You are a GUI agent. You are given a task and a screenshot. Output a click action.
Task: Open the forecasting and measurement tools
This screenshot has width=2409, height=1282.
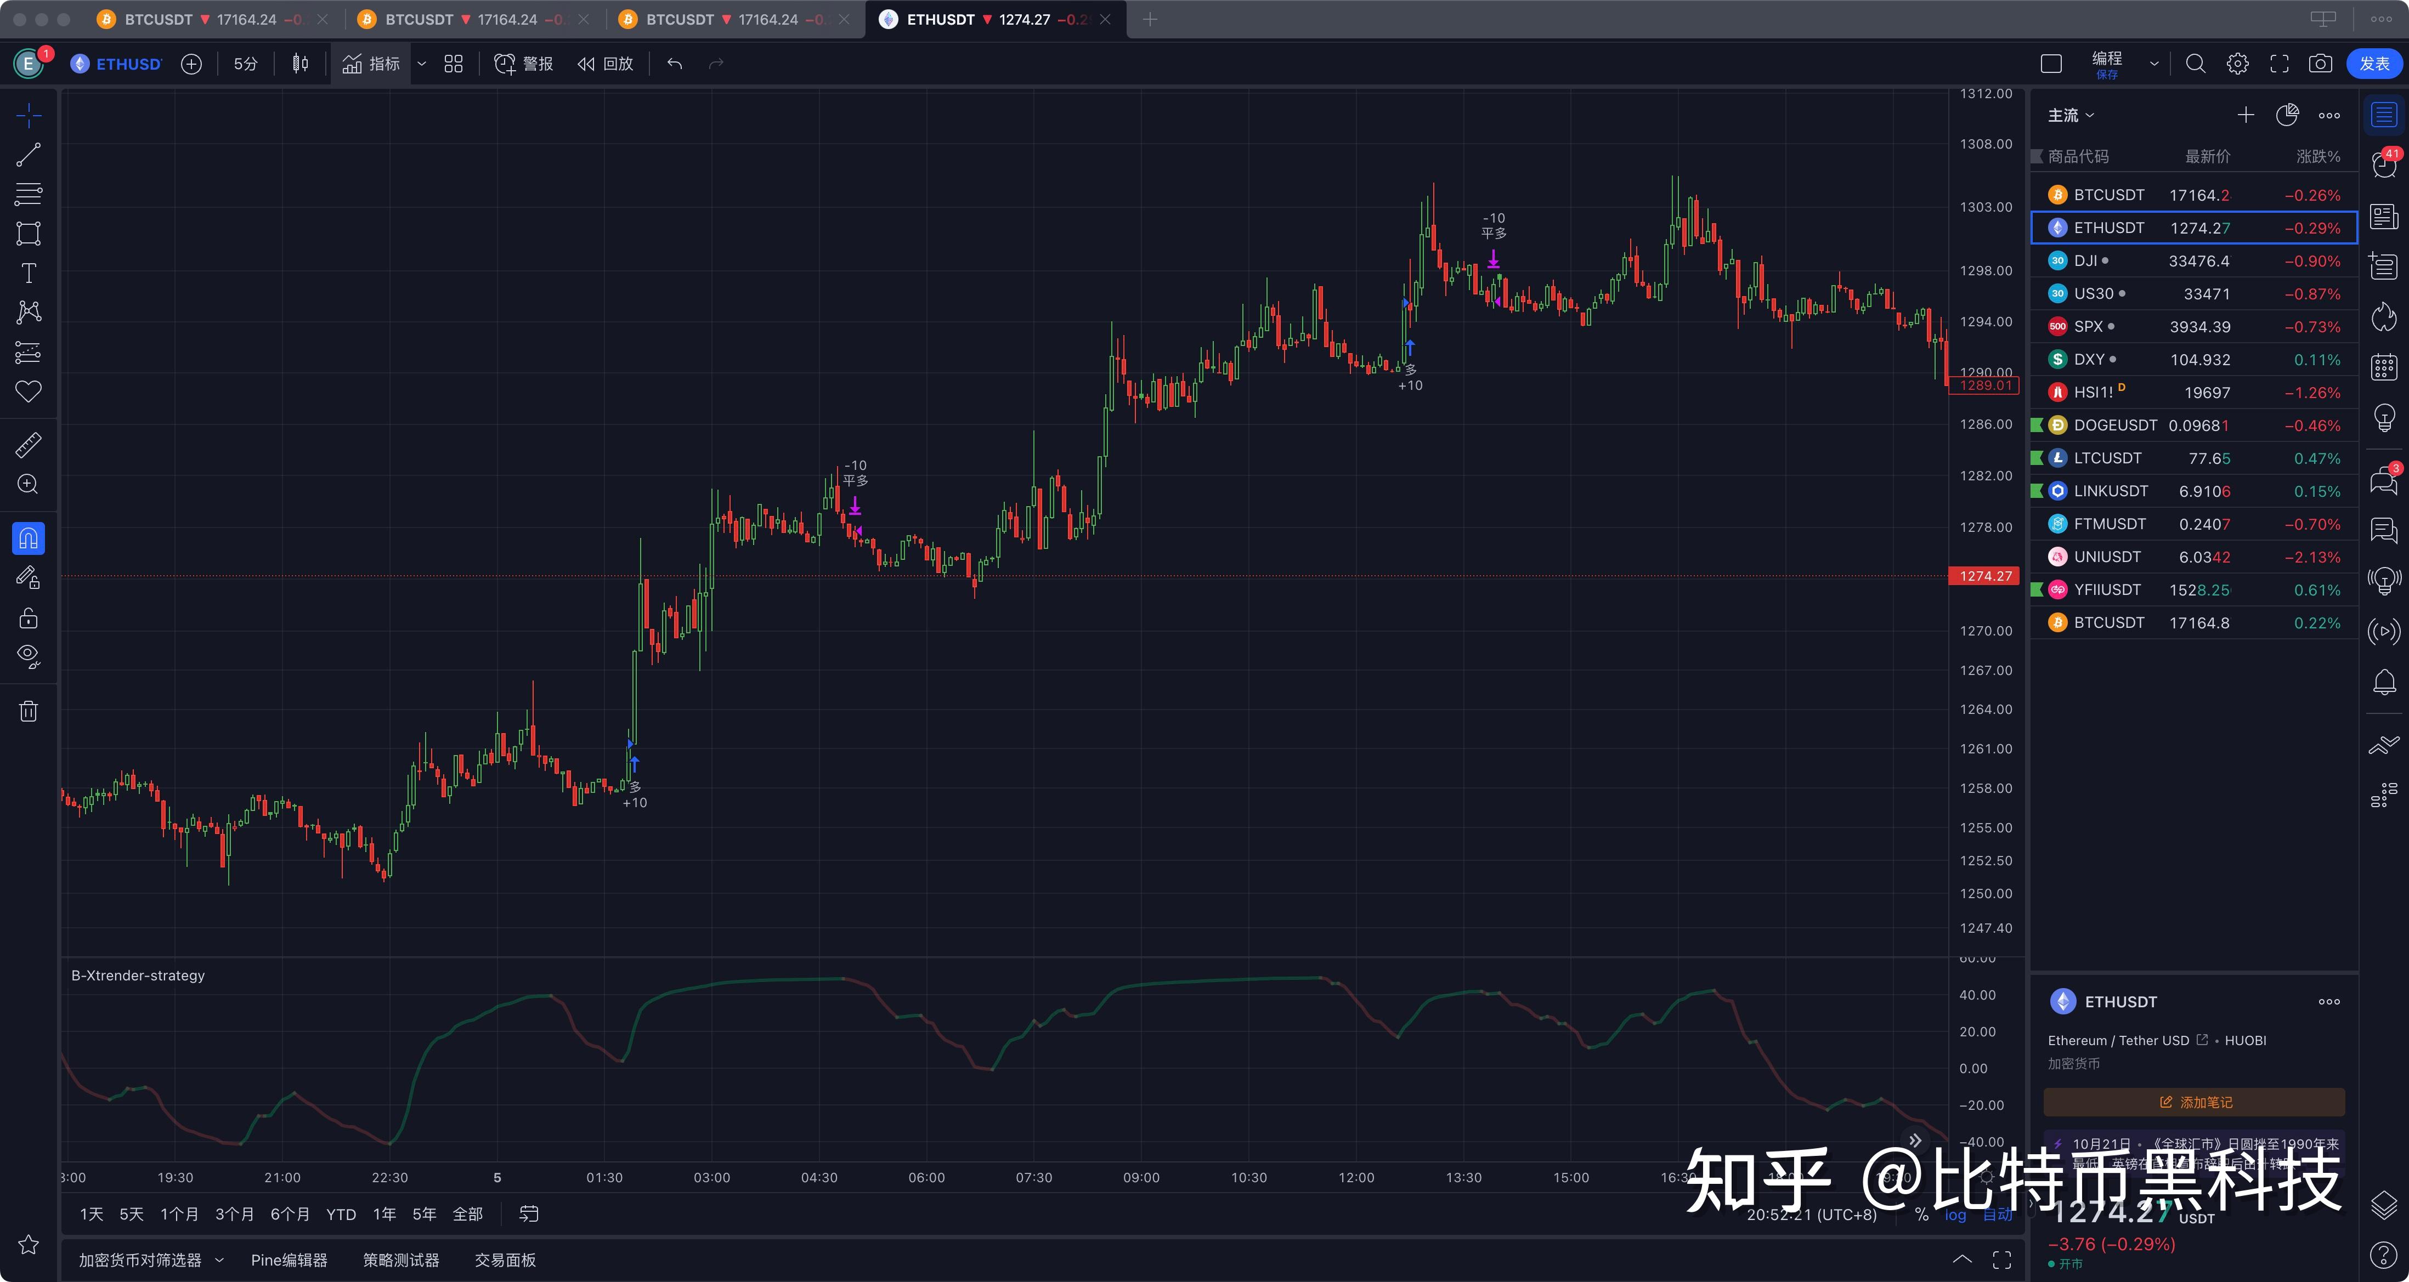coord(28,353)
